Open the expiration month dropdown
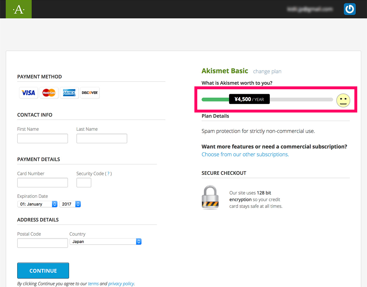 pos(37,204)
